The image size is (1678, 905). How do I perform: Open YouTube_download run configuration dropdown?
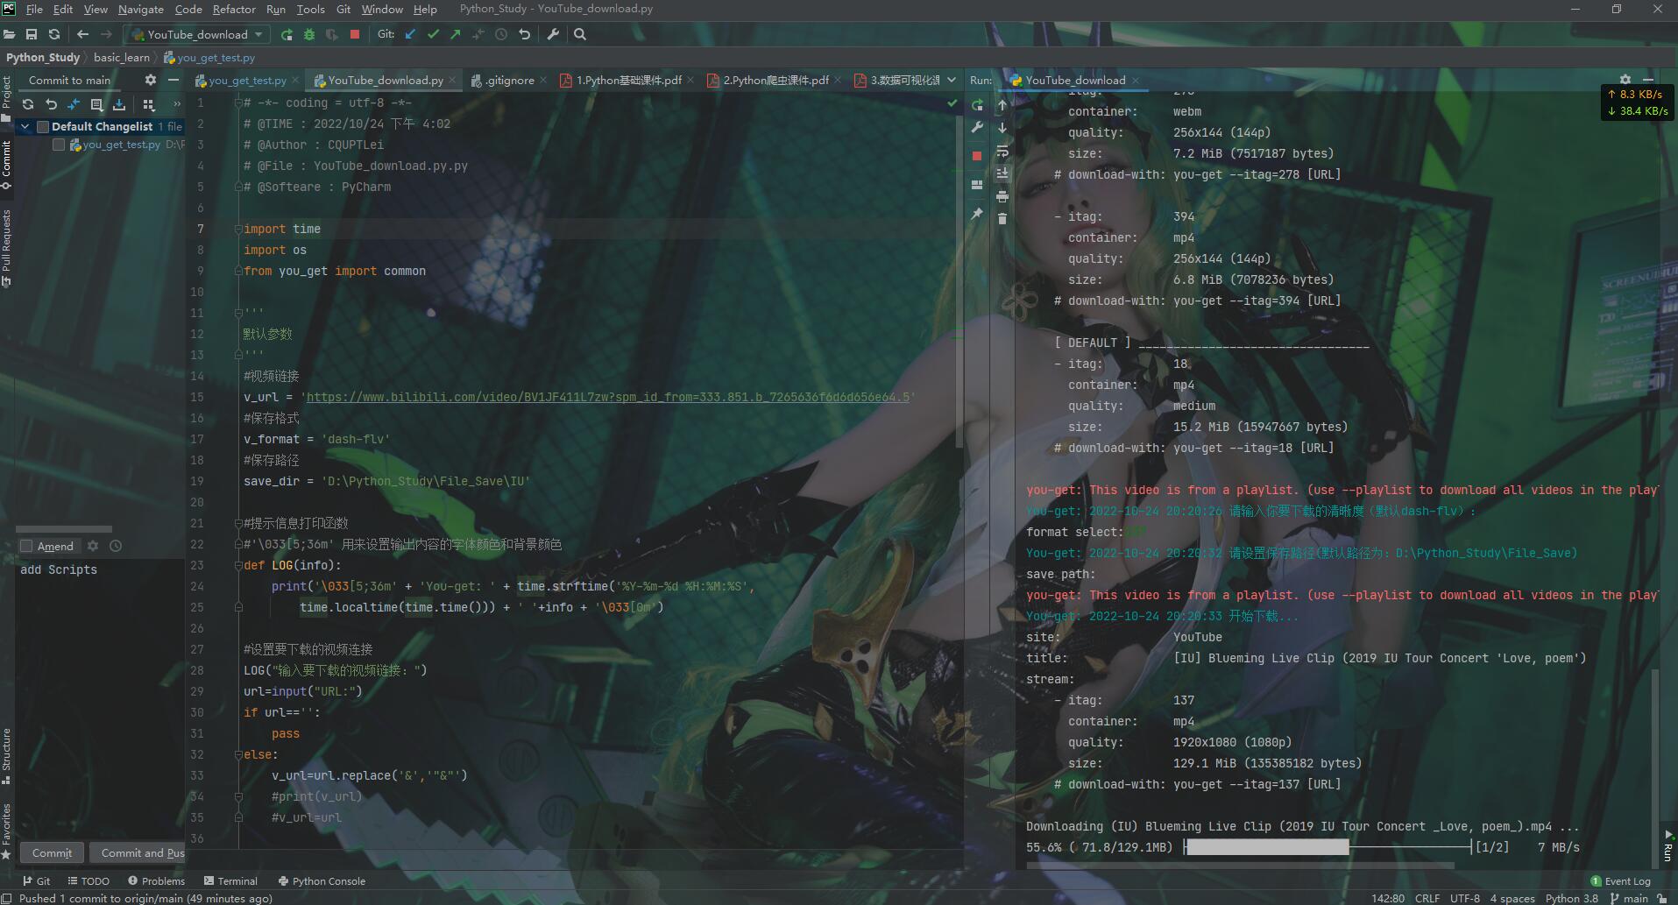point(196,34)
